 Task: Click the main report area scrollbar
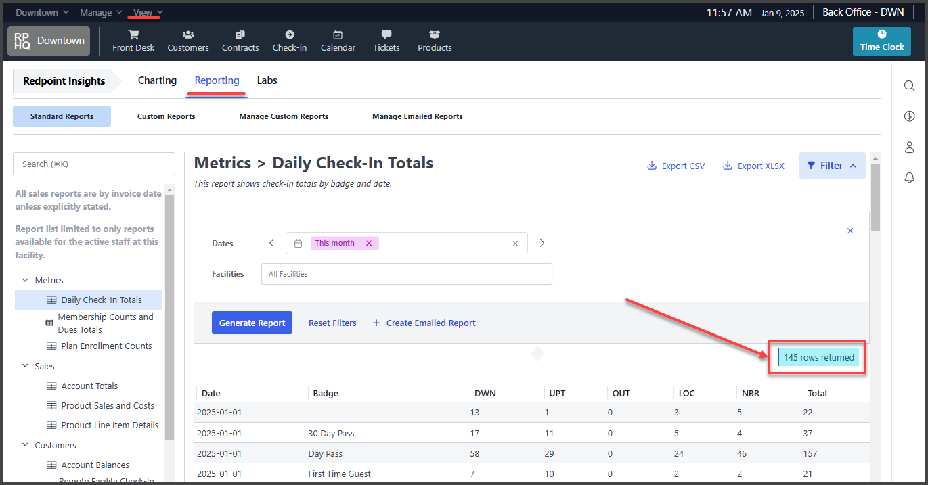(x=875, y=196)
